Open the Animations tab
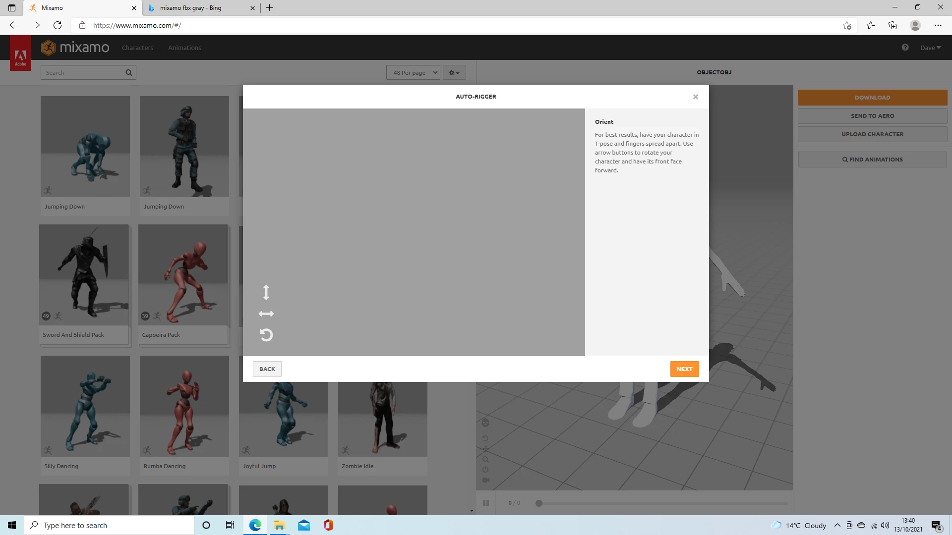This screenshot has width=952, height=535. (184, 48)
